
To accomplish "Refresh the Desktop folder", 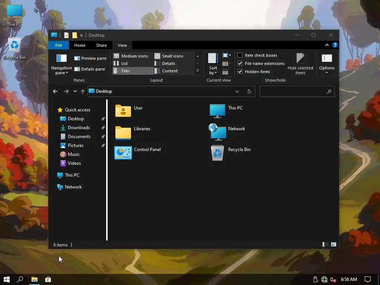I will 249,91.
